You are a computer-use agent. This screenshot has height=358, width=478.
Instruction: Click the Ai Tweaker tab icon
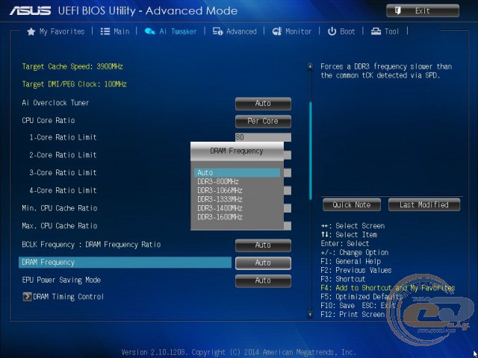point(149,31)
